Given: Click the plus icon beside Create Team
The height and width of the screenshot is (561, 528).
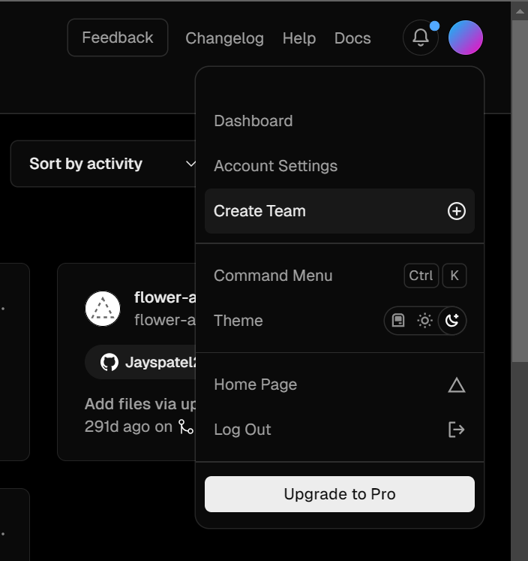Looking at the screenshot, I should [457, 211].
